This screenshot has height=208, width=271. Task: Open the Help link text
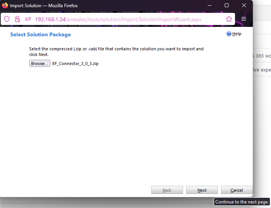[237, 34]
